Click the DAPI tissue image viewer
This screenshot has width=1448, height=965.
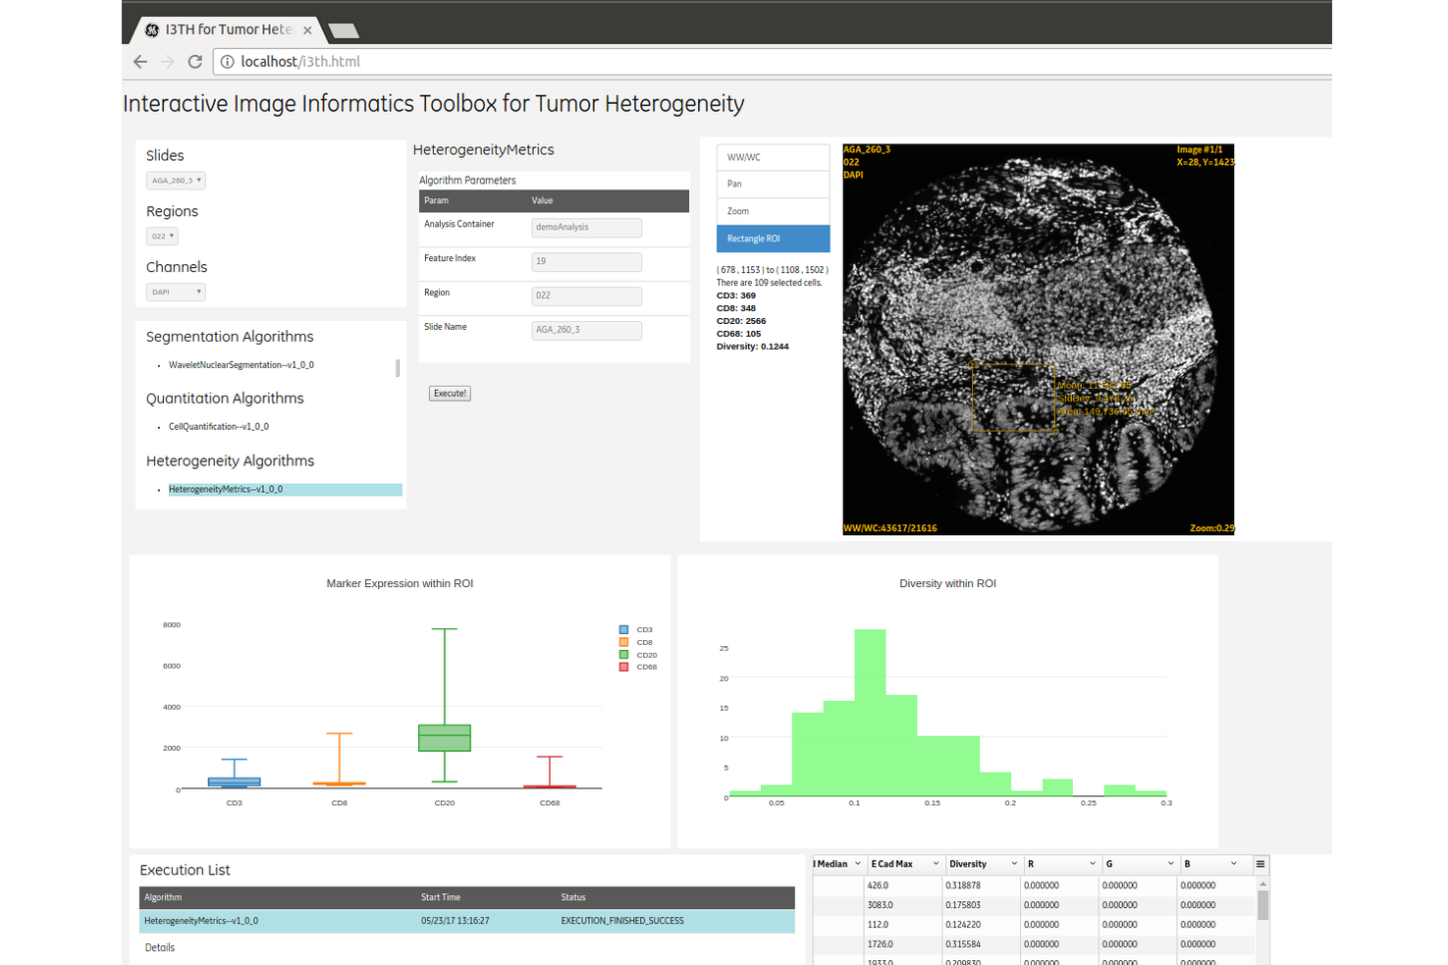(1039, 340)
